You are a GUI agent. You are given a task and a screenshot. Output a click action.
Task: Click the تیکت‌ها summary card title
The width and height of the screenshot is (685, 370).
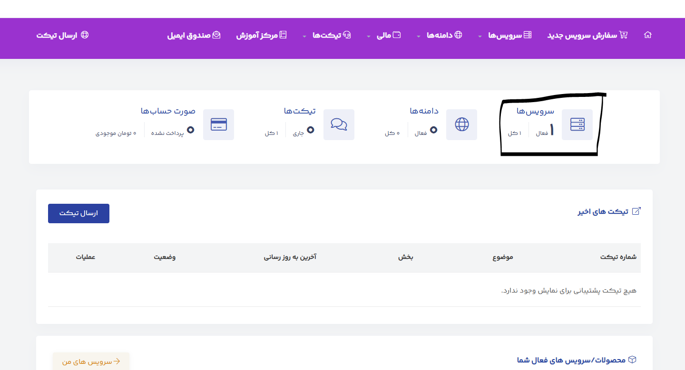point(300,111)
